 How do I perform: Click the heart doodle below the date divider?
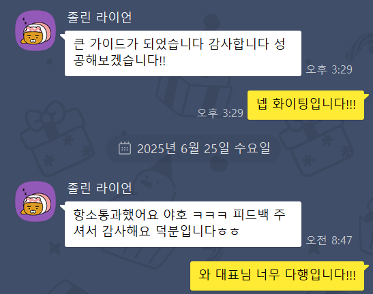tap(219, 165)
